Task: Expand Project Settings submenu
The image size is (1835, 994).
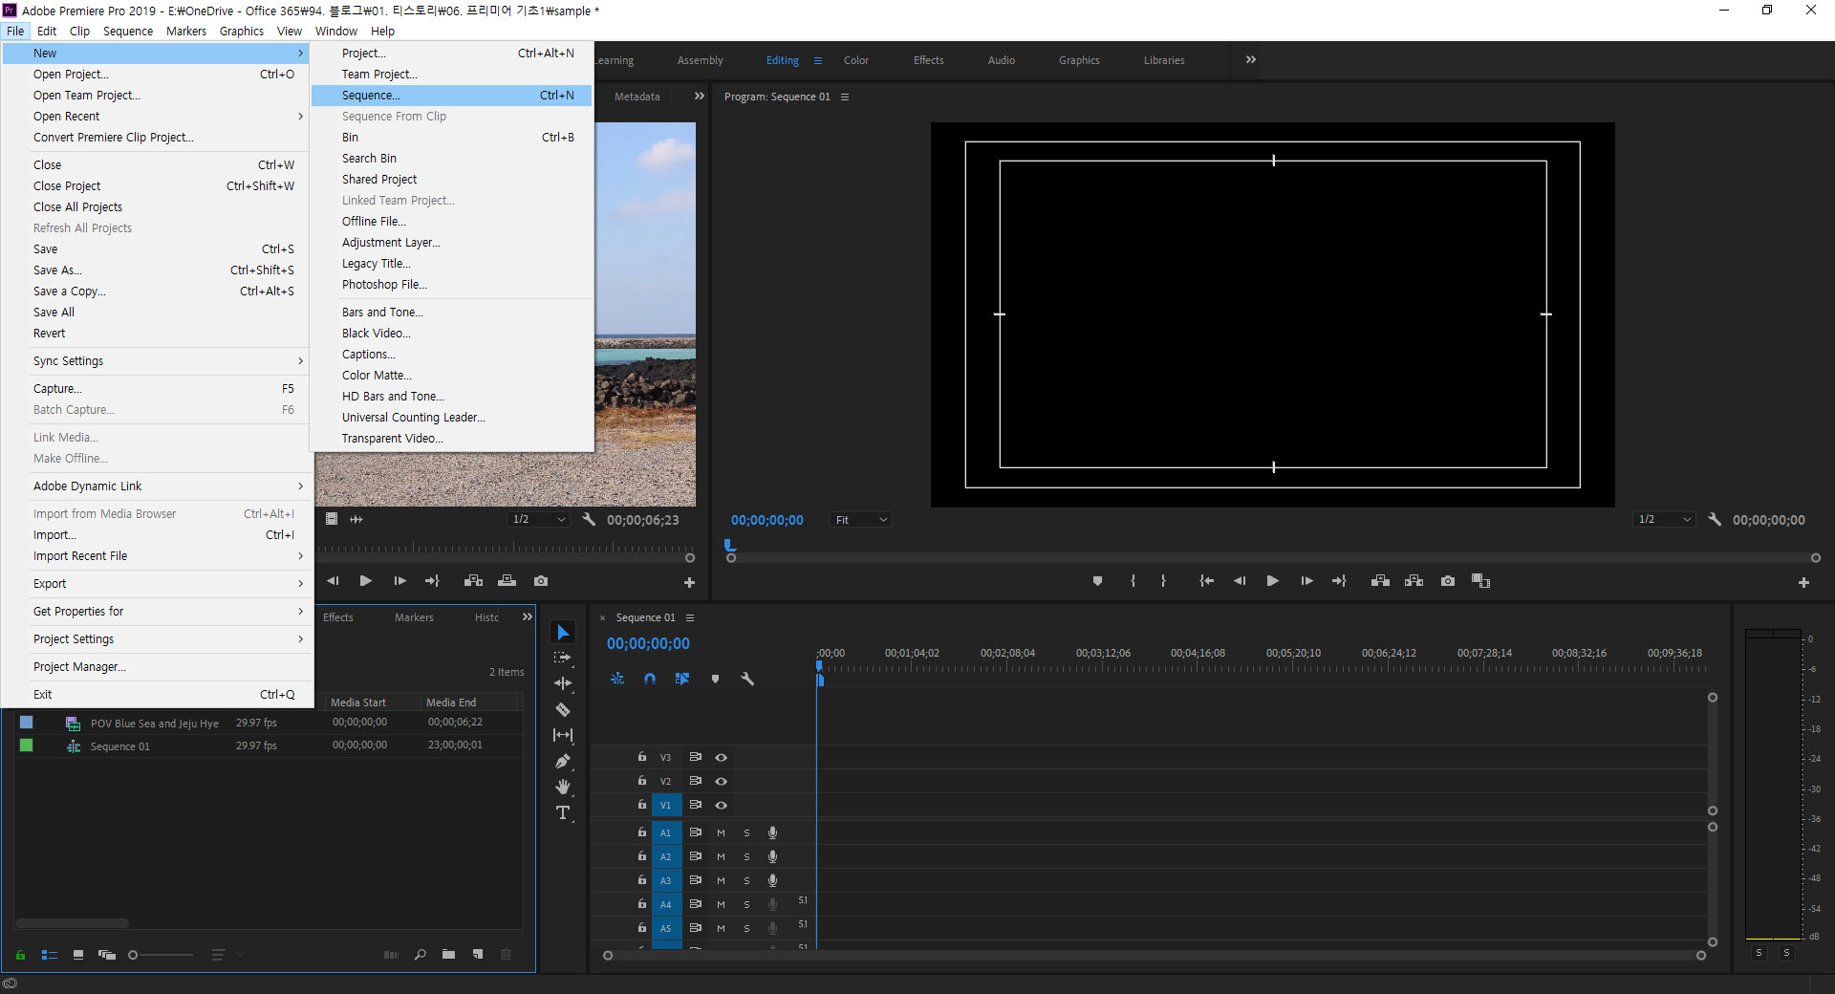Action: [157, 639]
